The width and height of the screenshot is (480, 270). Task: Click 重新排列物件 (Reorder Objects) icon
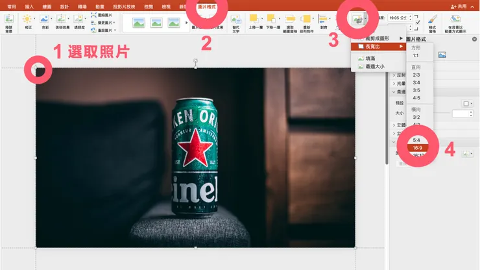(306, 19)
